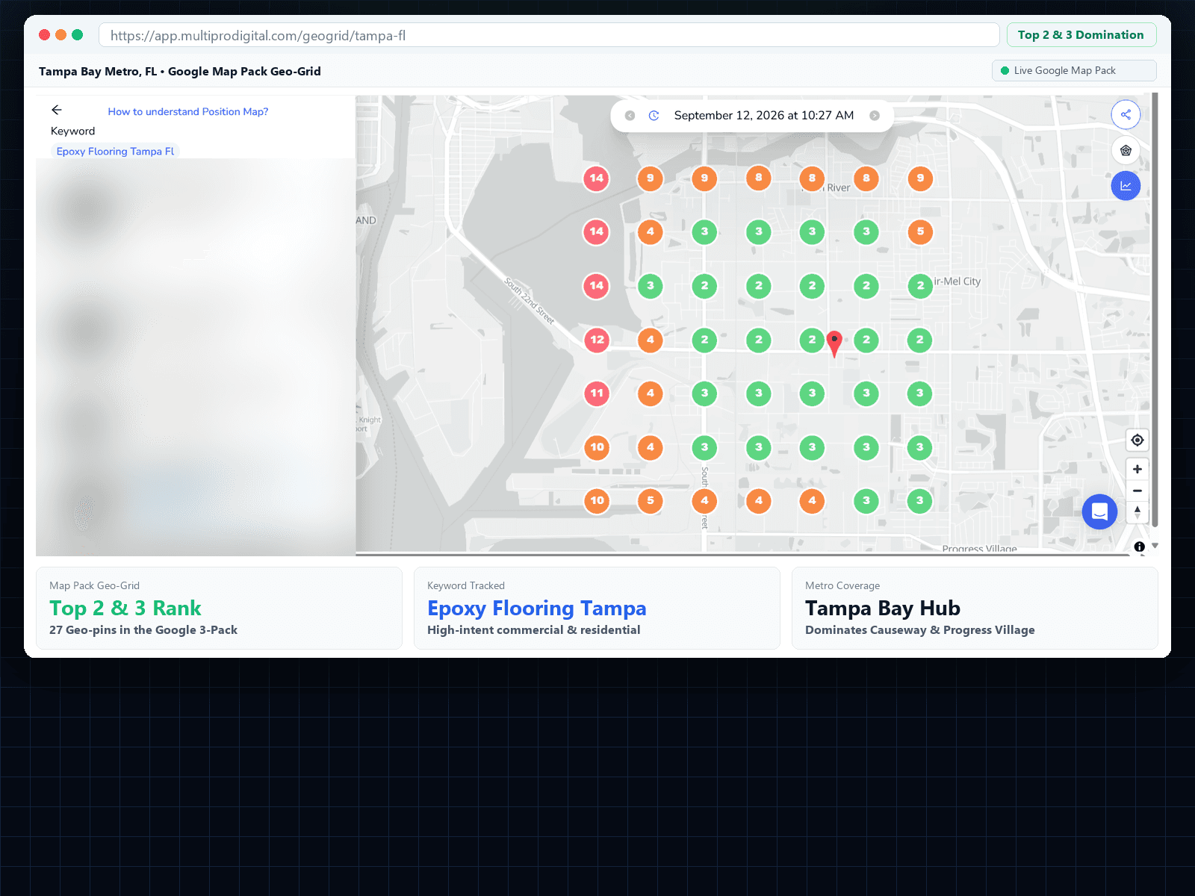1195x896 pixels.
Task: Reset map compass north arrow
Action: click(x=1137, y=512)
